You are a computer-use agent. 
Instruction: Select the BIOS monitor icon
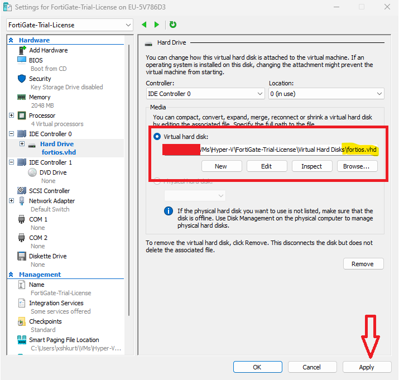(x=22, y=60)
